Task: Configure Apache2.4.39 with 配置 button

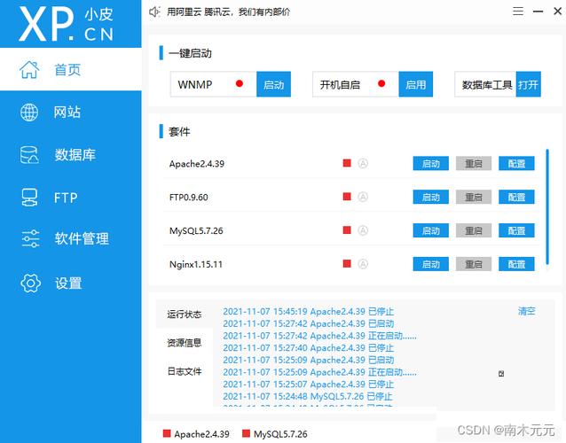Action: (516, 163)
